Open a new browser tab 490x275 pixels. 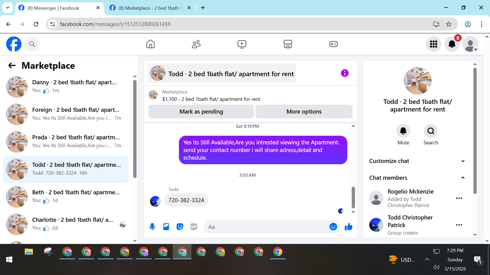coord(203,8)
